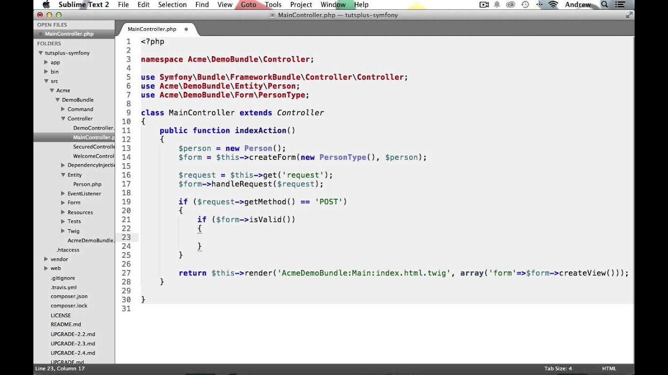Open the Sublime Text 2 application menu

pyautogui.click(x=83, y=5)
